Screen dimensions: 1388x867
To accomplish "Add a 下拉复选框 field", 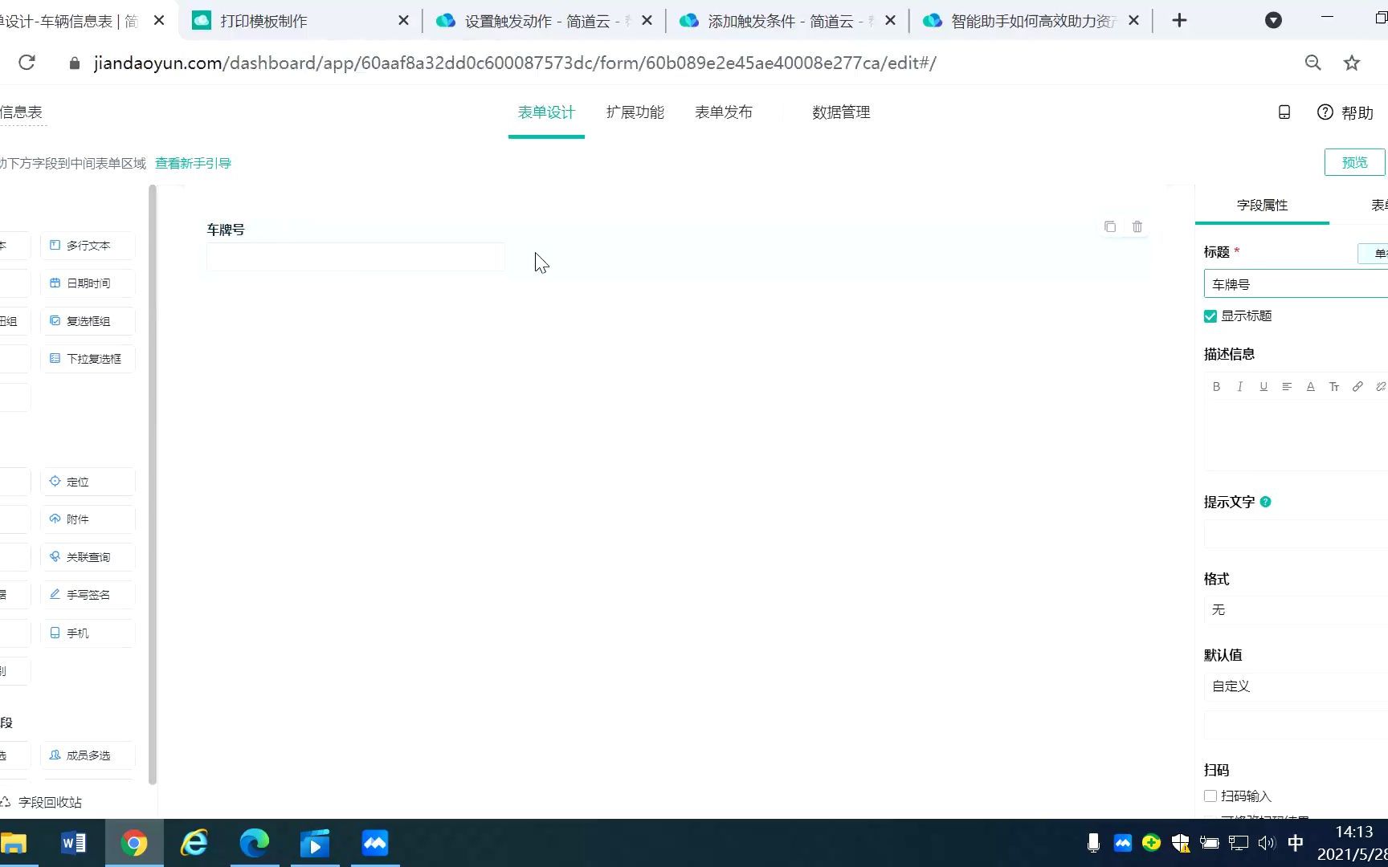I will [x=87, y=358].
